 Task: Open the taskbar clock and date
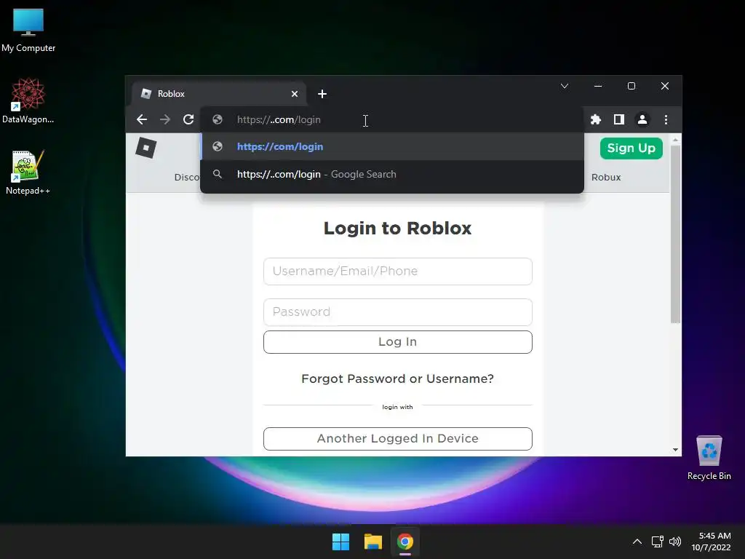click(711, 542)
